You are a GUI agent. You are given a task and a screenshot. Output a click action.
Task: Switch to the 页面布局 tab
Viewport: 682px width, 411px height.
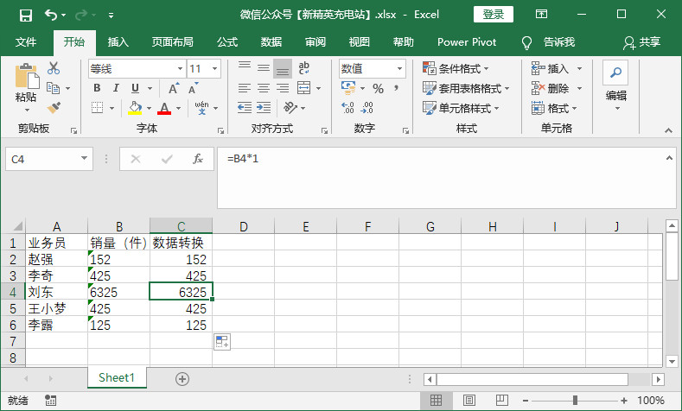[173, 42]
